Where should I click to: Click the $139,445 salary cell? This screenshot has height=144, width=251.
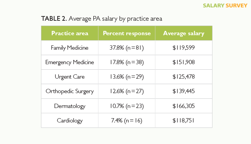coord(184,91)
